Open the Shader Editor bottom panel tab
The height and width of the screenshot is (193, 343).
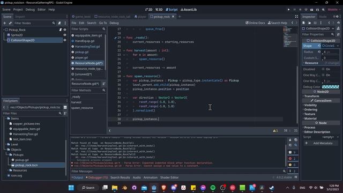tap(169, 177)
